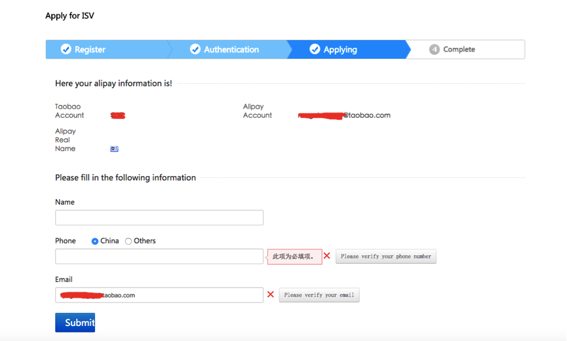567x341 pixels.
Task: Select the Others phone radio button
Action: (x=128, y=242)
